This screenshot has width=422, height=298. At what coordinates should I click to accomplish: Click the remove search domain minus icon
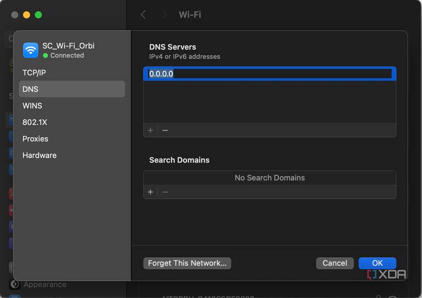coord(165,192)
